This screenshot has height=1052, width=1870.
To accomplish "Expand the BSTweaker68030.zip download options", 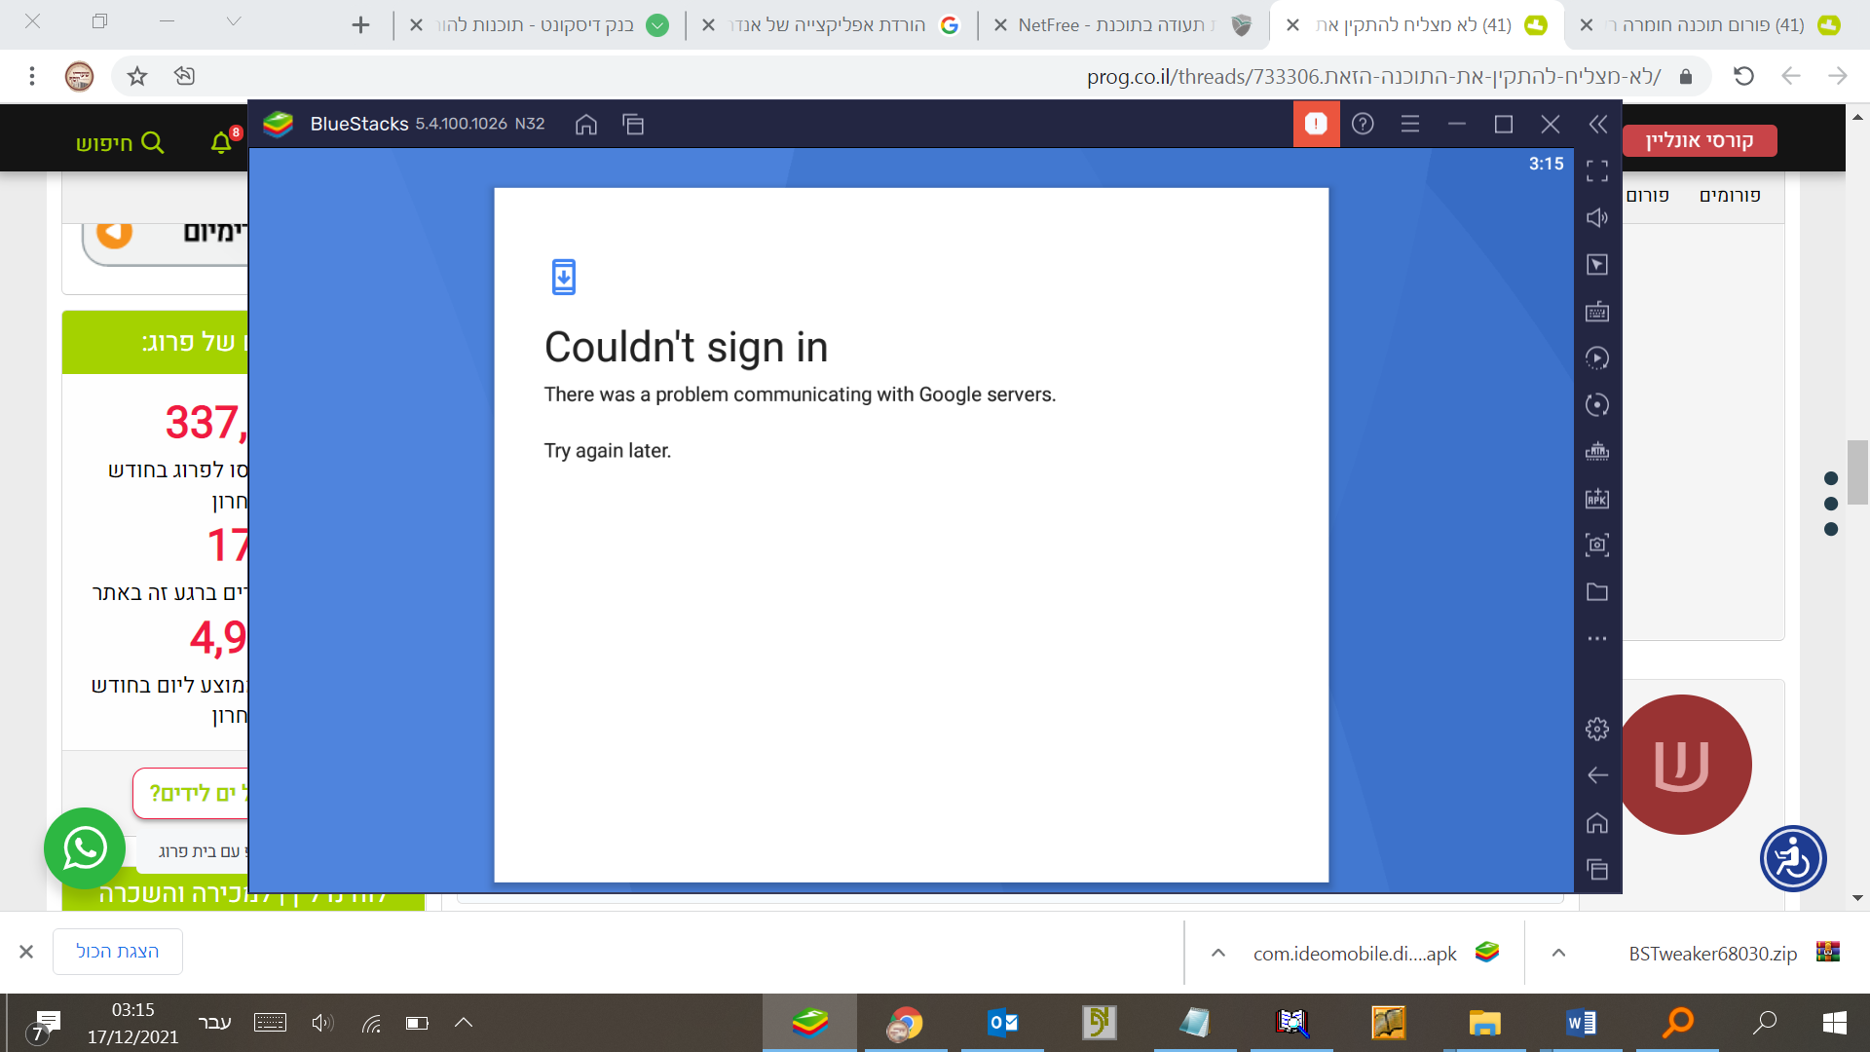I will [x=1558, y=953].
